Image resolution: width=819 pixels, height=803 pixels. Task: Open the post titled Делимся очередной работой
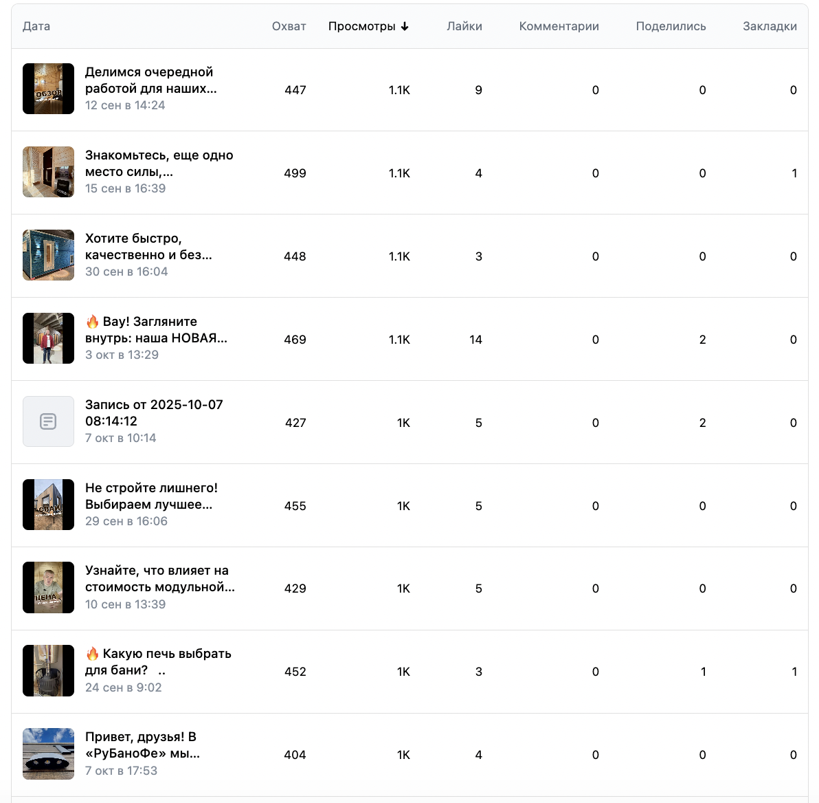pyautogui.click(x=150, y=80)
